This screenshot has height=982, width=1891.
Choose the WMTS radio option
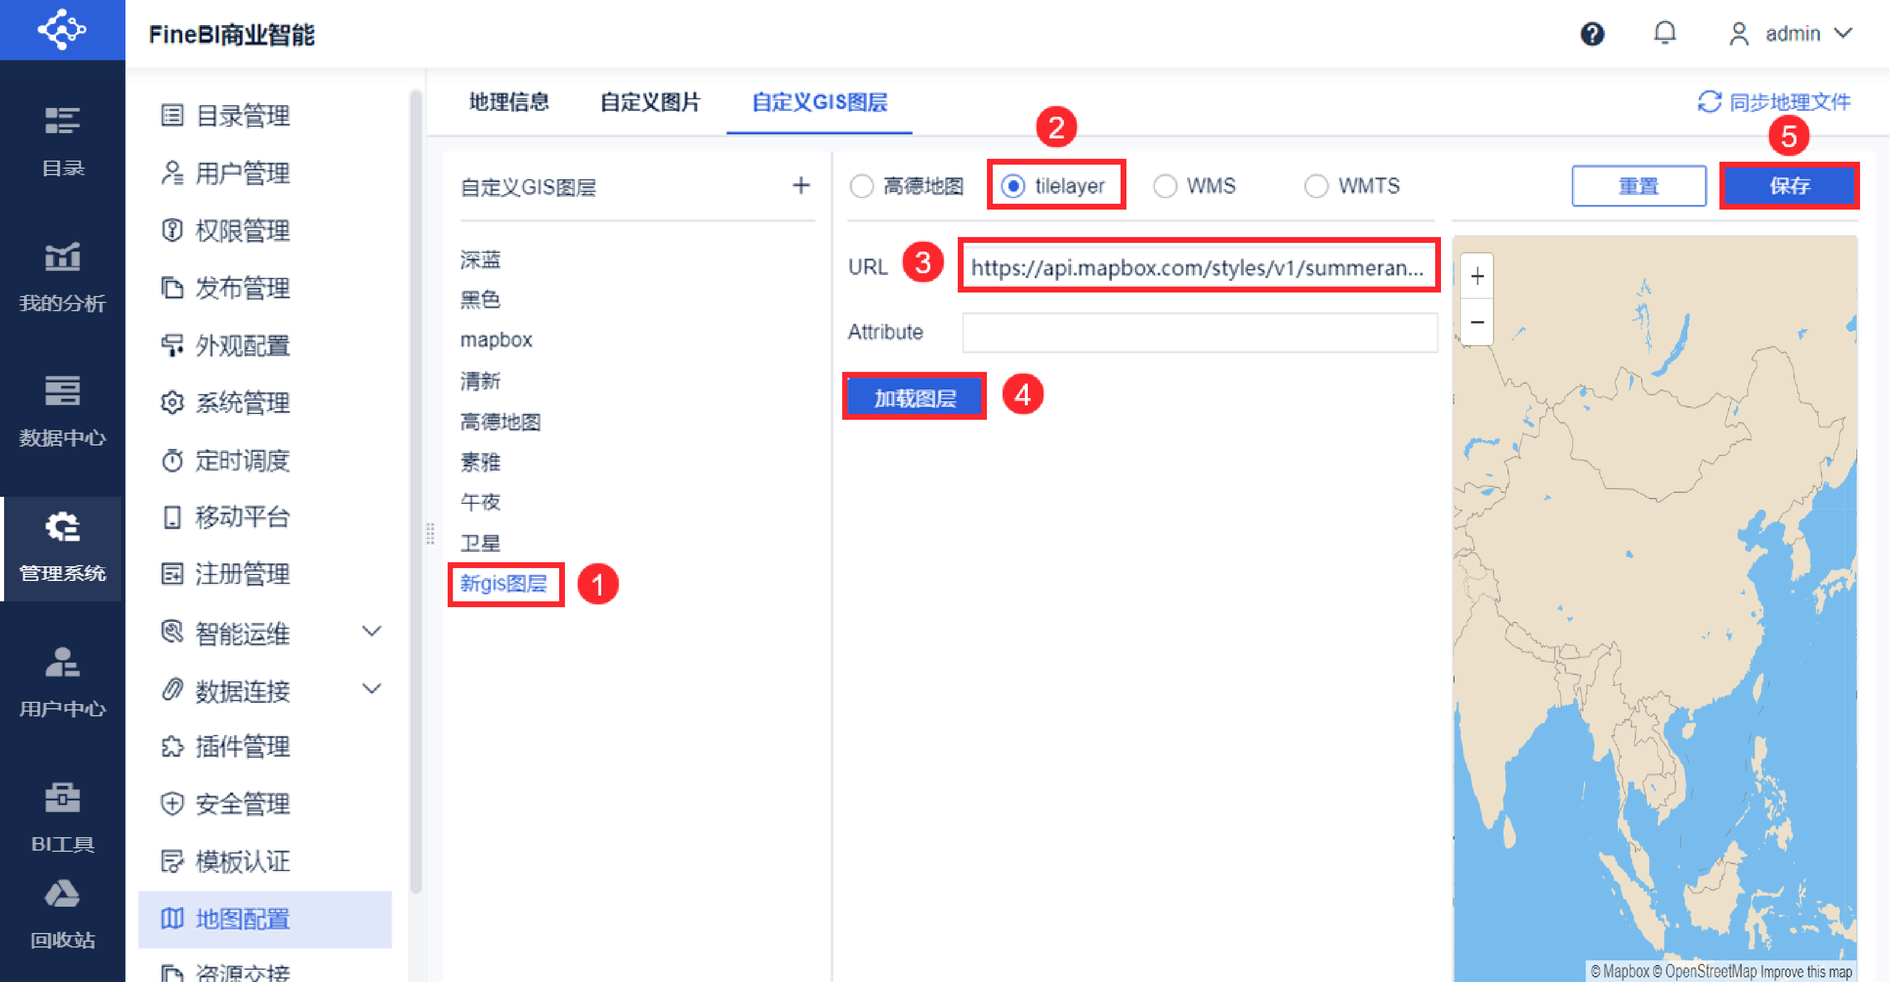1316,187
